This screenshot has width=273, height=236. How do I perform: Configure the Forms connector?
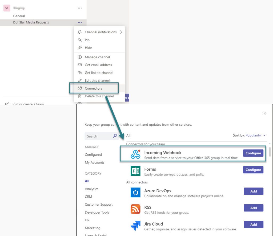coord(253,170)
